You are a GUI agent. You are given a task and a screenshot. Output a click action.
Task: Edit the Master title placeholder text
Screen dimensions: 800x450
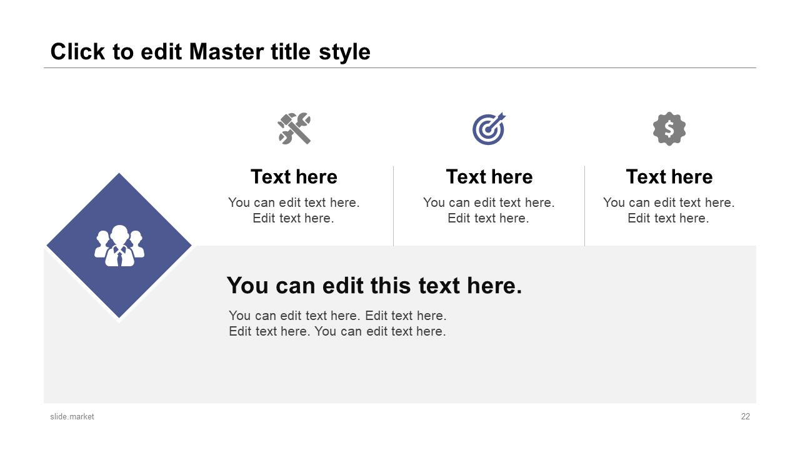click(210, 52)
